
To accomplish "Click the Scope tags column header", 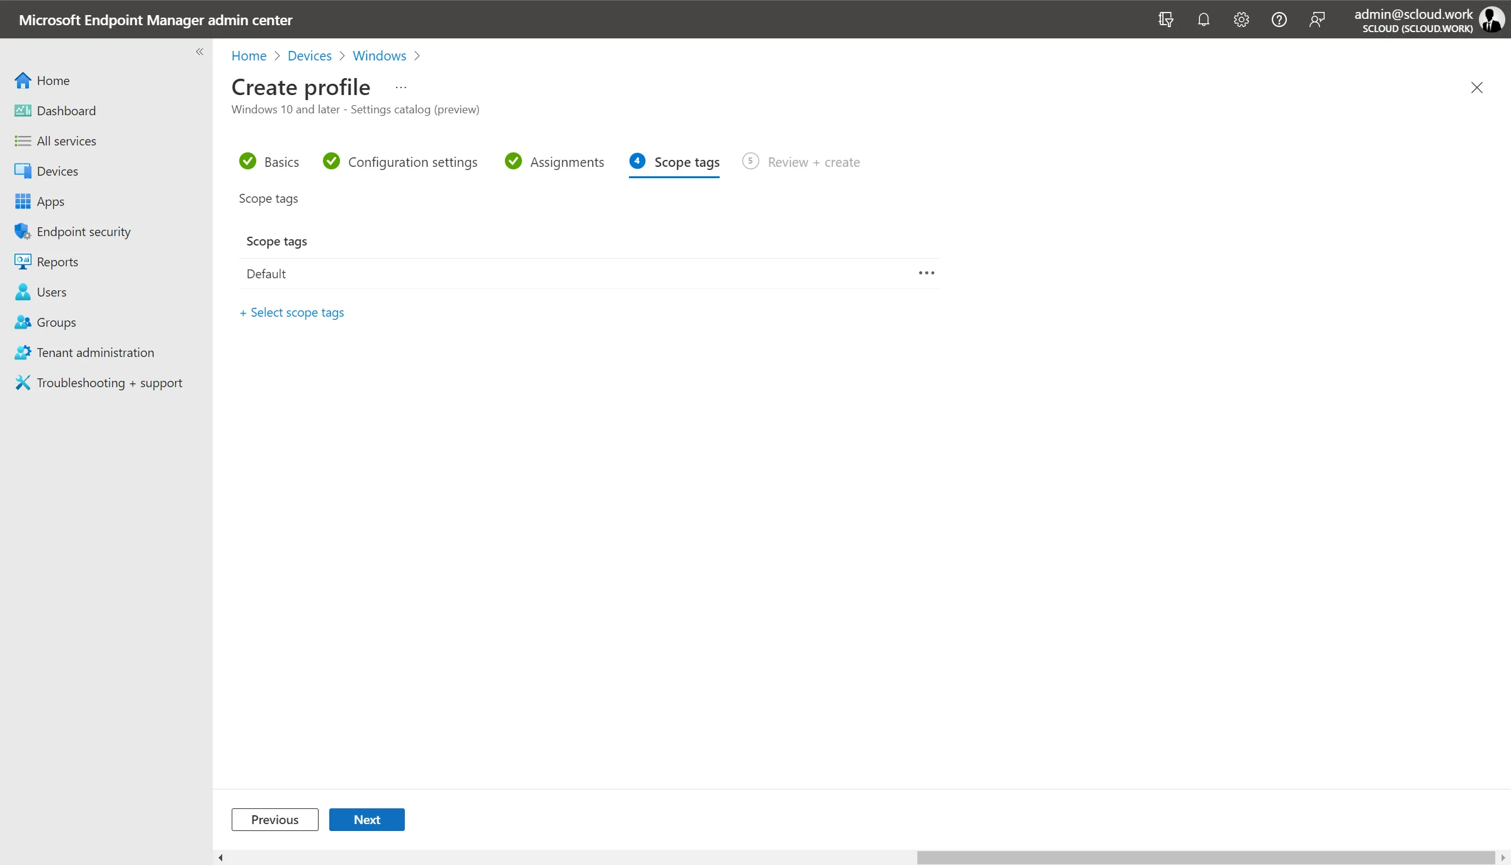I will (276, 242).
